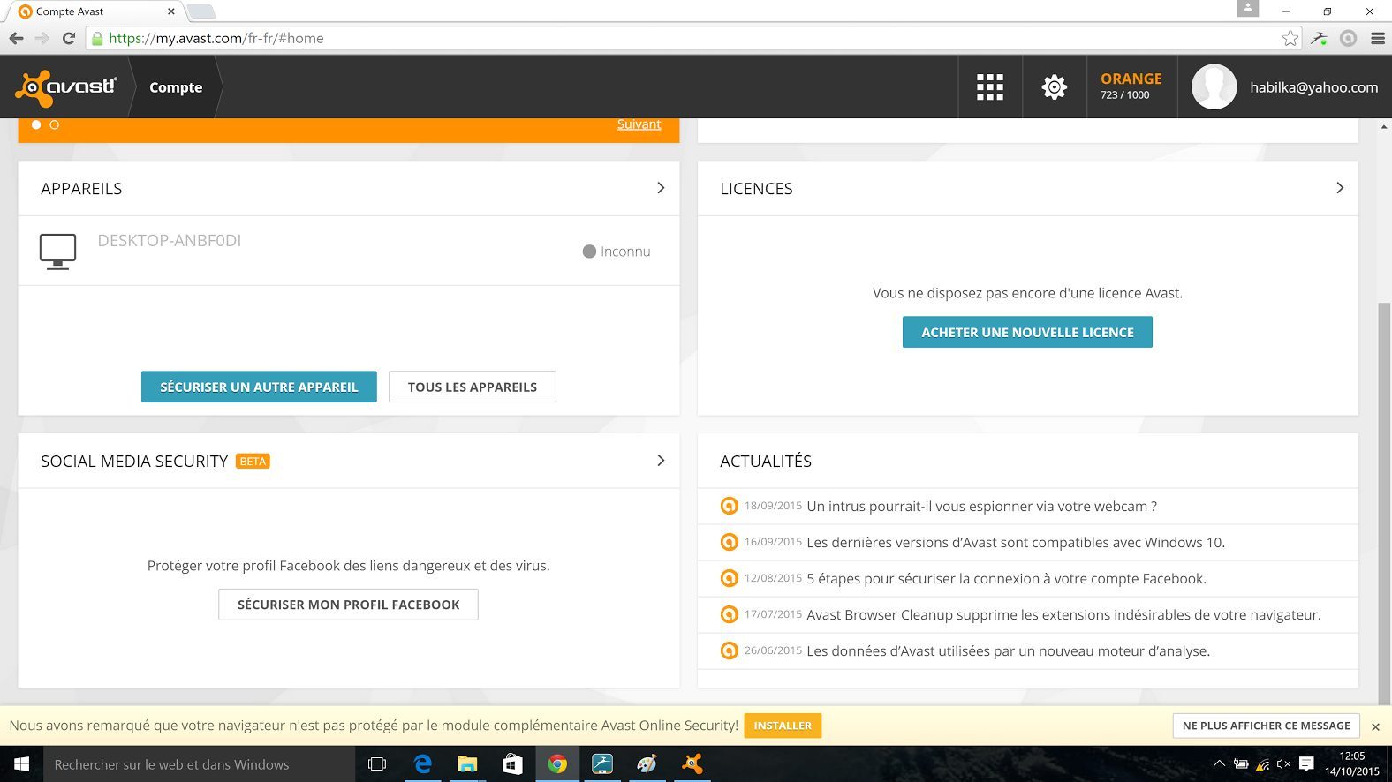Click the network tray icon
The image size is (1392, 782).
point(1262,764)
